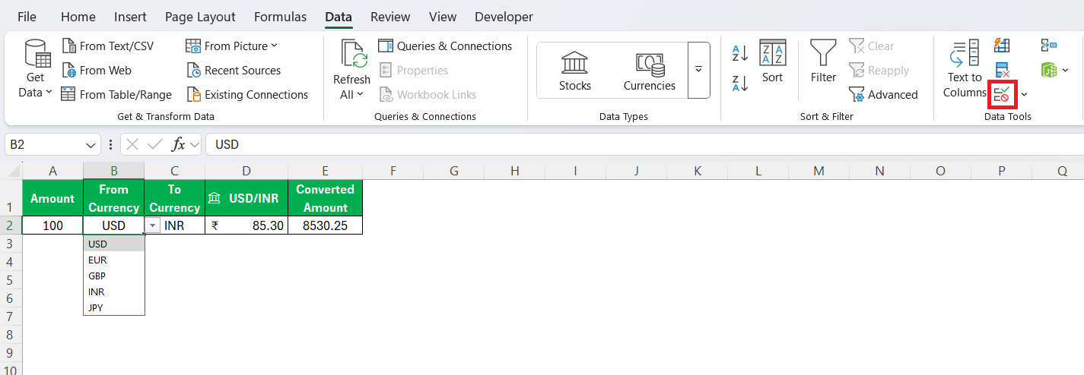The width and height of the screenshot is (1084, 375).
Task: Convert to Currencies data type
Action: pos(650,71)
